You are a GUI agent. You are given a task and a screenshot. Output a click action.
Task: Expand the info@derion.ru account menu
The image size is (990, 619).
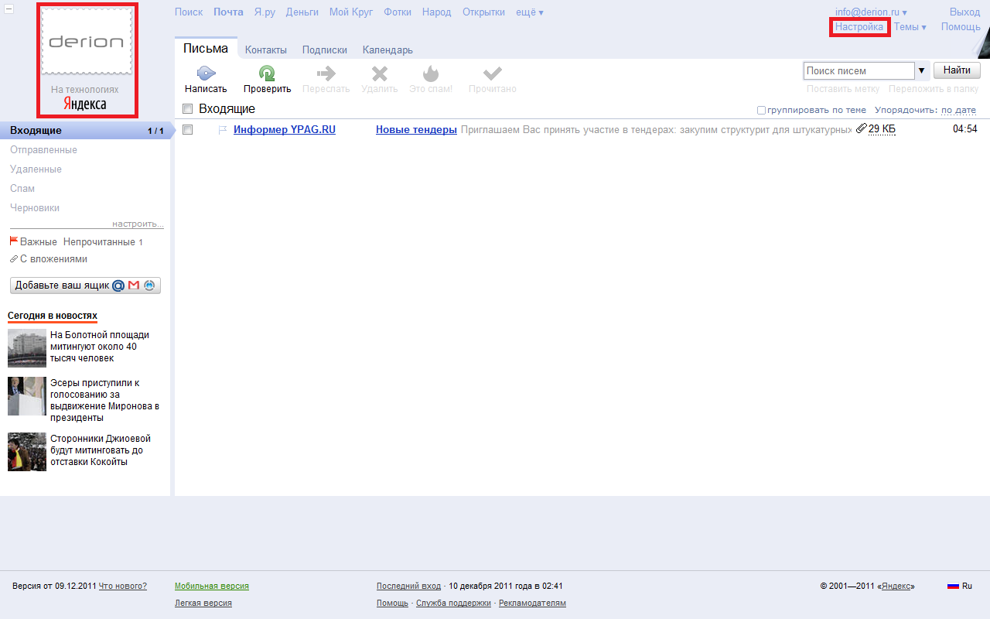[x=871, y=12]
